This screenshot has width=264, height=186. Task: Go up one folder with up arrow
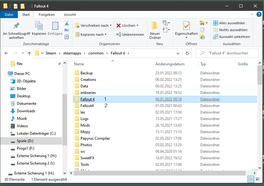[x=29, y=53]
